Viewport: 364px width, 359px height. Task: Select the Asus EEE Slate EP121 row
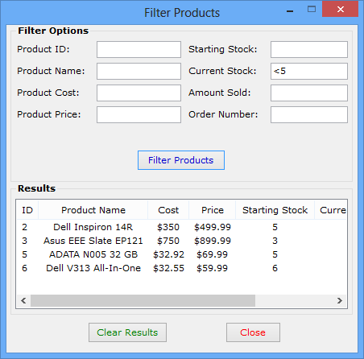[181, 241]
